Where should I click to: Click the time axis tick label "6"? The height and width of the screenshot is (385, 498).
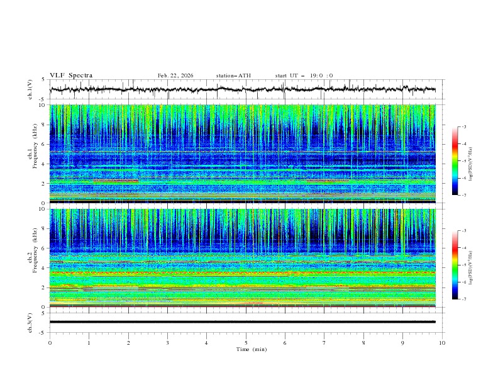[x=285, y=343]
